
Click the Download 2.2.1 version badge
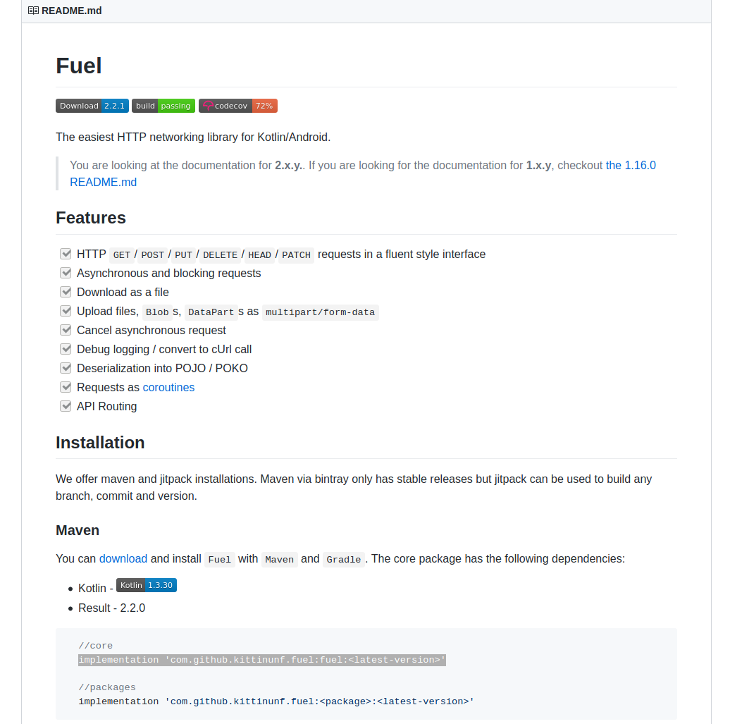click(92, 106)
